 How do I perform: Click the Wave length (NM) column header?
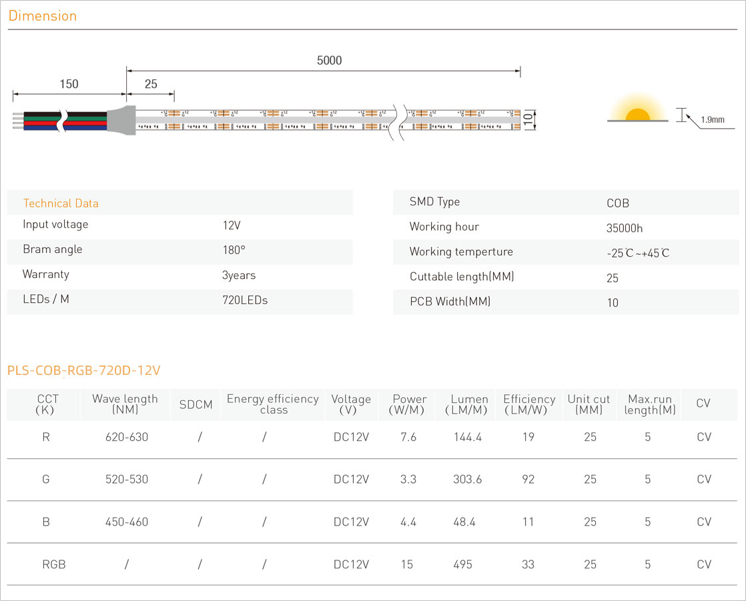(125, 404)
